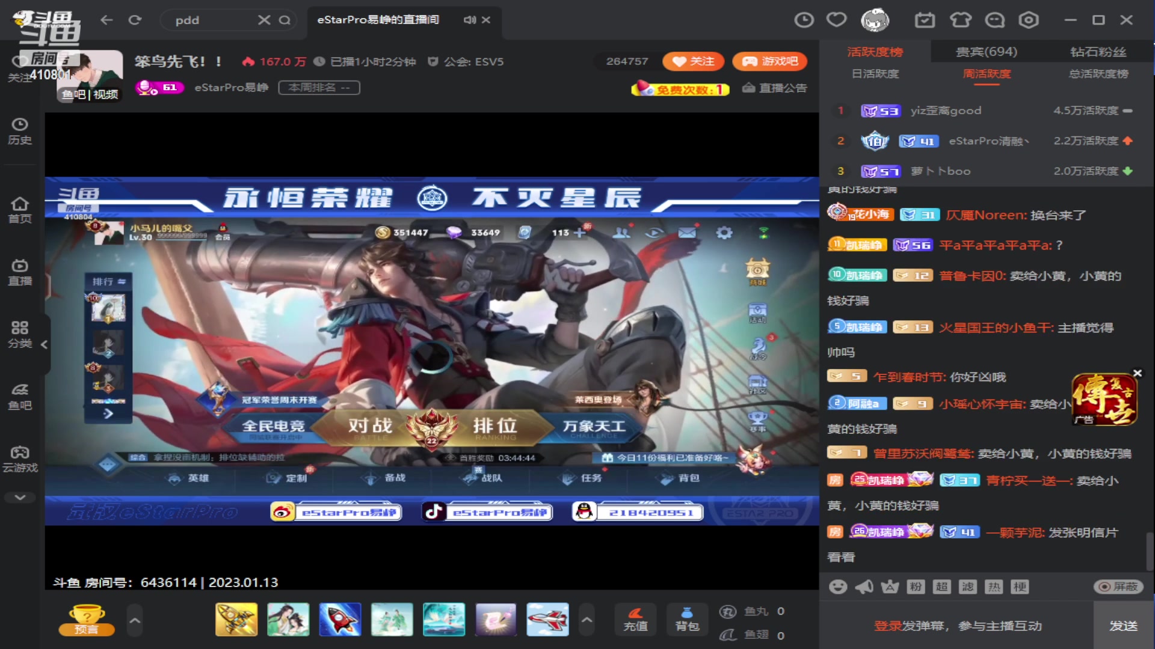Go back with the left arrow

point(106,20)
